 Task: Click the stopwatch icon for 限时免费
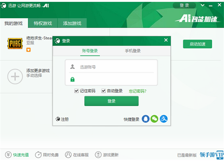pyautogui.click(x=38, y=155)
